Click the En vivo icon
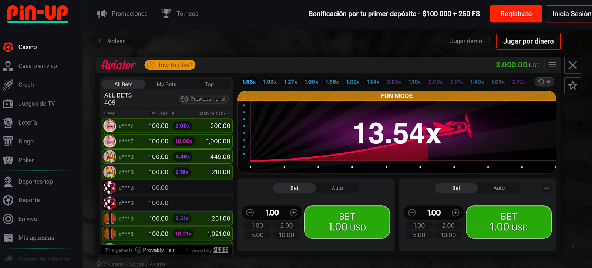This screenshot has width=592, height=268. [8, 219]
